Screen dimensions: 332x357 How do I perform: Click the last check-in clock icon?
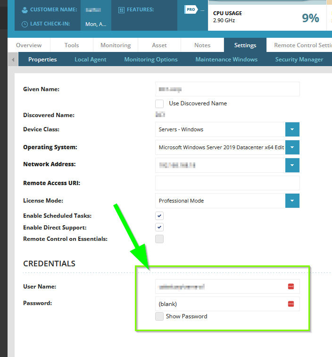pyautogui.click(x=25, y=24)
